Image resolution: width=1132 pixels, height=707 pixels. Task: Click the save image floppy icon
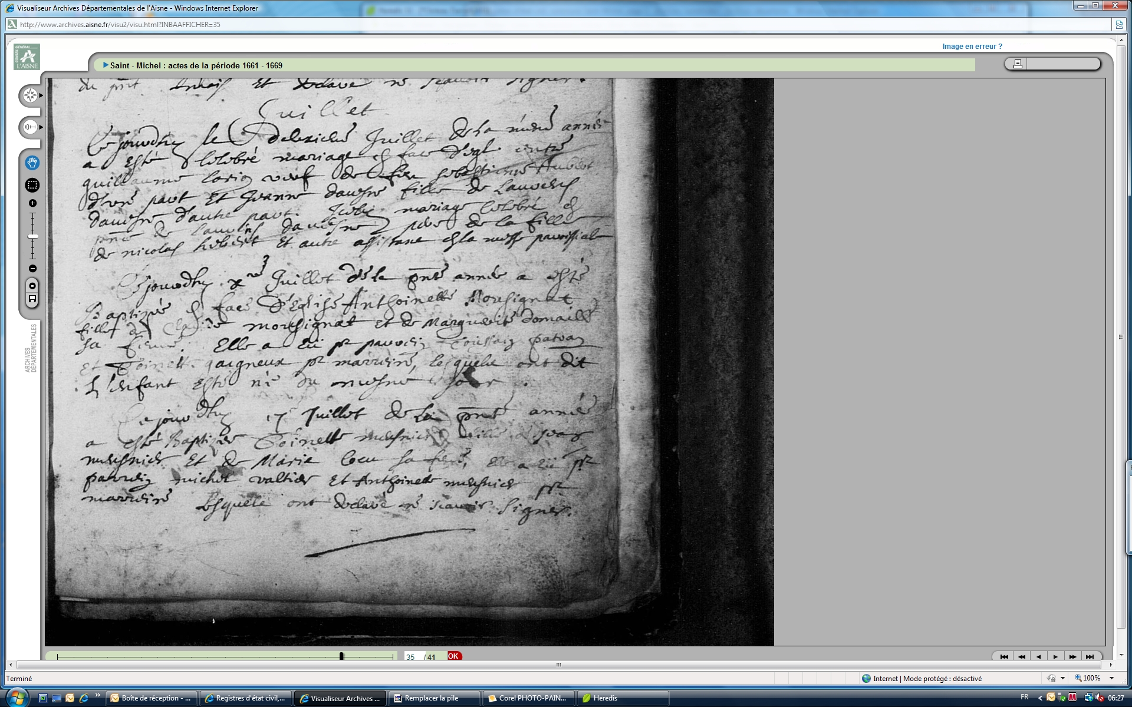(32, 299)
